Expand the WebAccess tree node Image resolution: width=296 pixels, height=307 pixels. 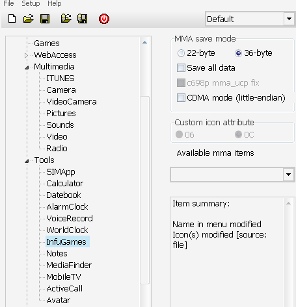26,55
